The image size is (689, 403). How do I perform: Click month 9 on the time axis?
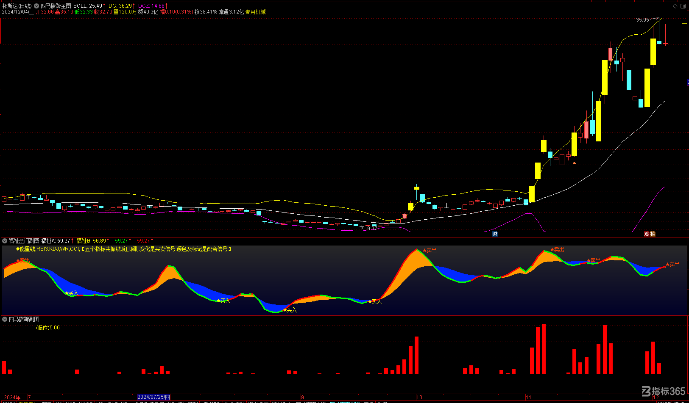click(x=302, y=397)
